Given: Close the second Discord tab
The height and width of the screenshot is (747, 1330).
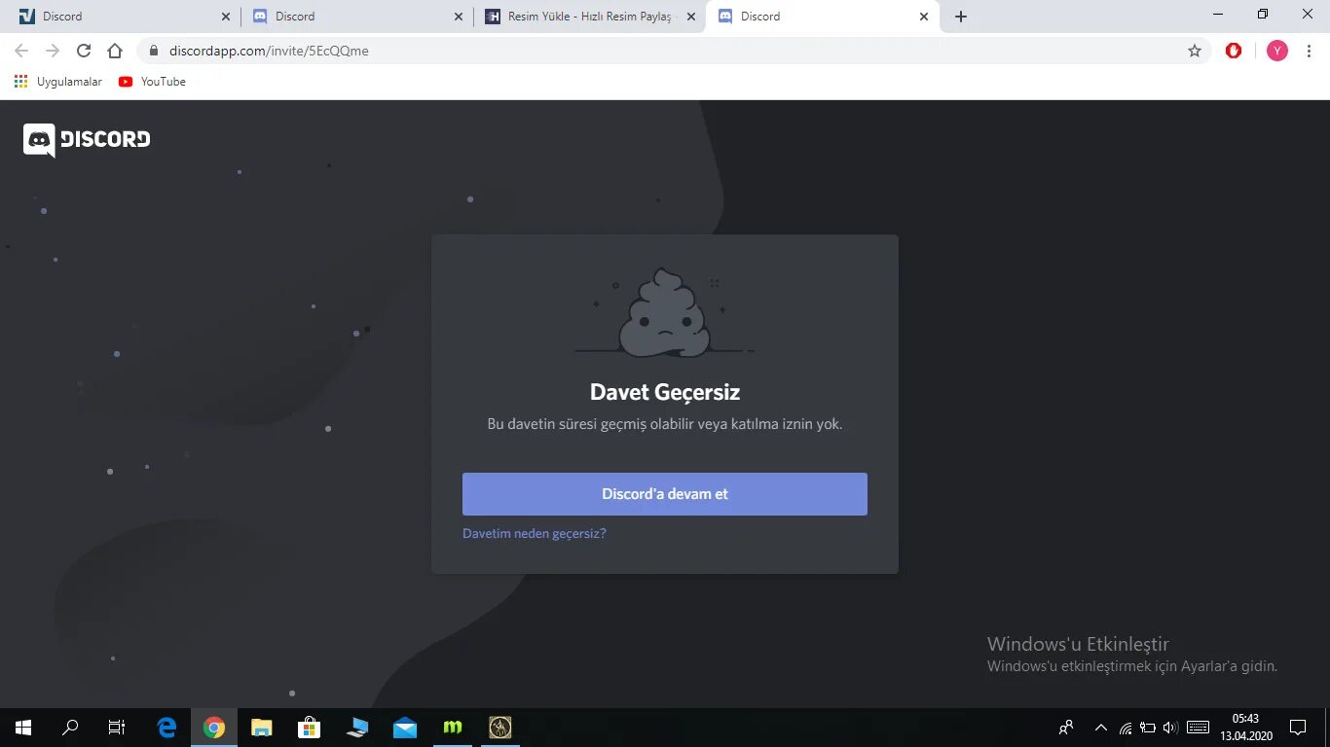Looking at the screenshot, I should pos(459,17).
